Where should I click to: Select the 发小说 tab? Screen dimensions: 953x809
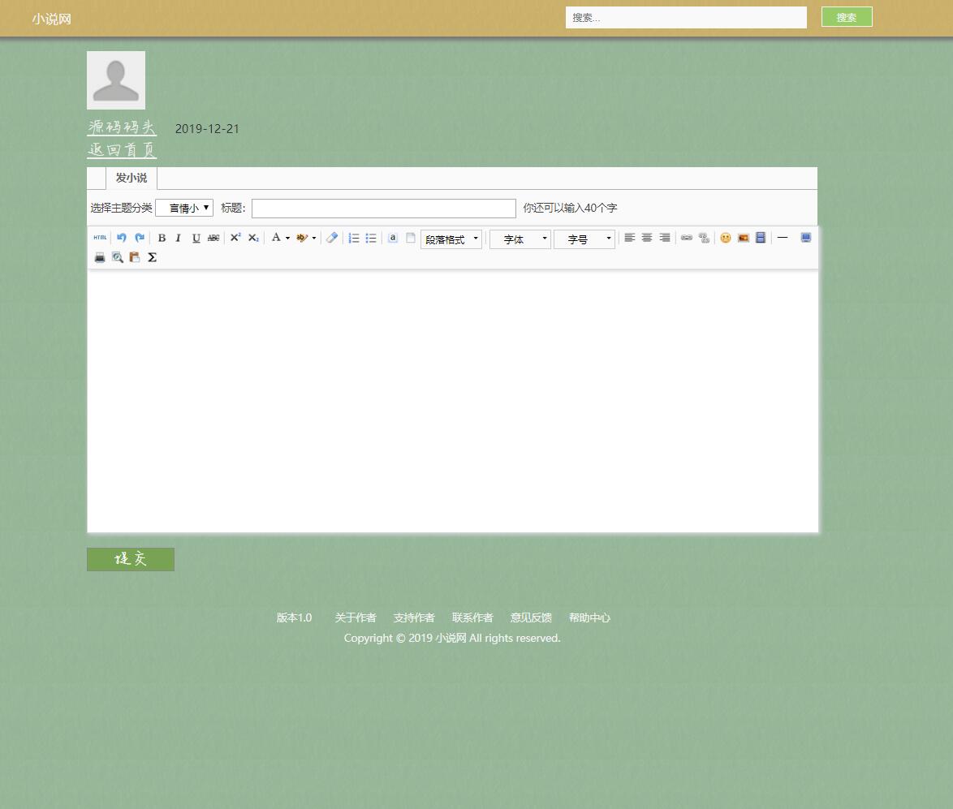[x=131, y=178]
